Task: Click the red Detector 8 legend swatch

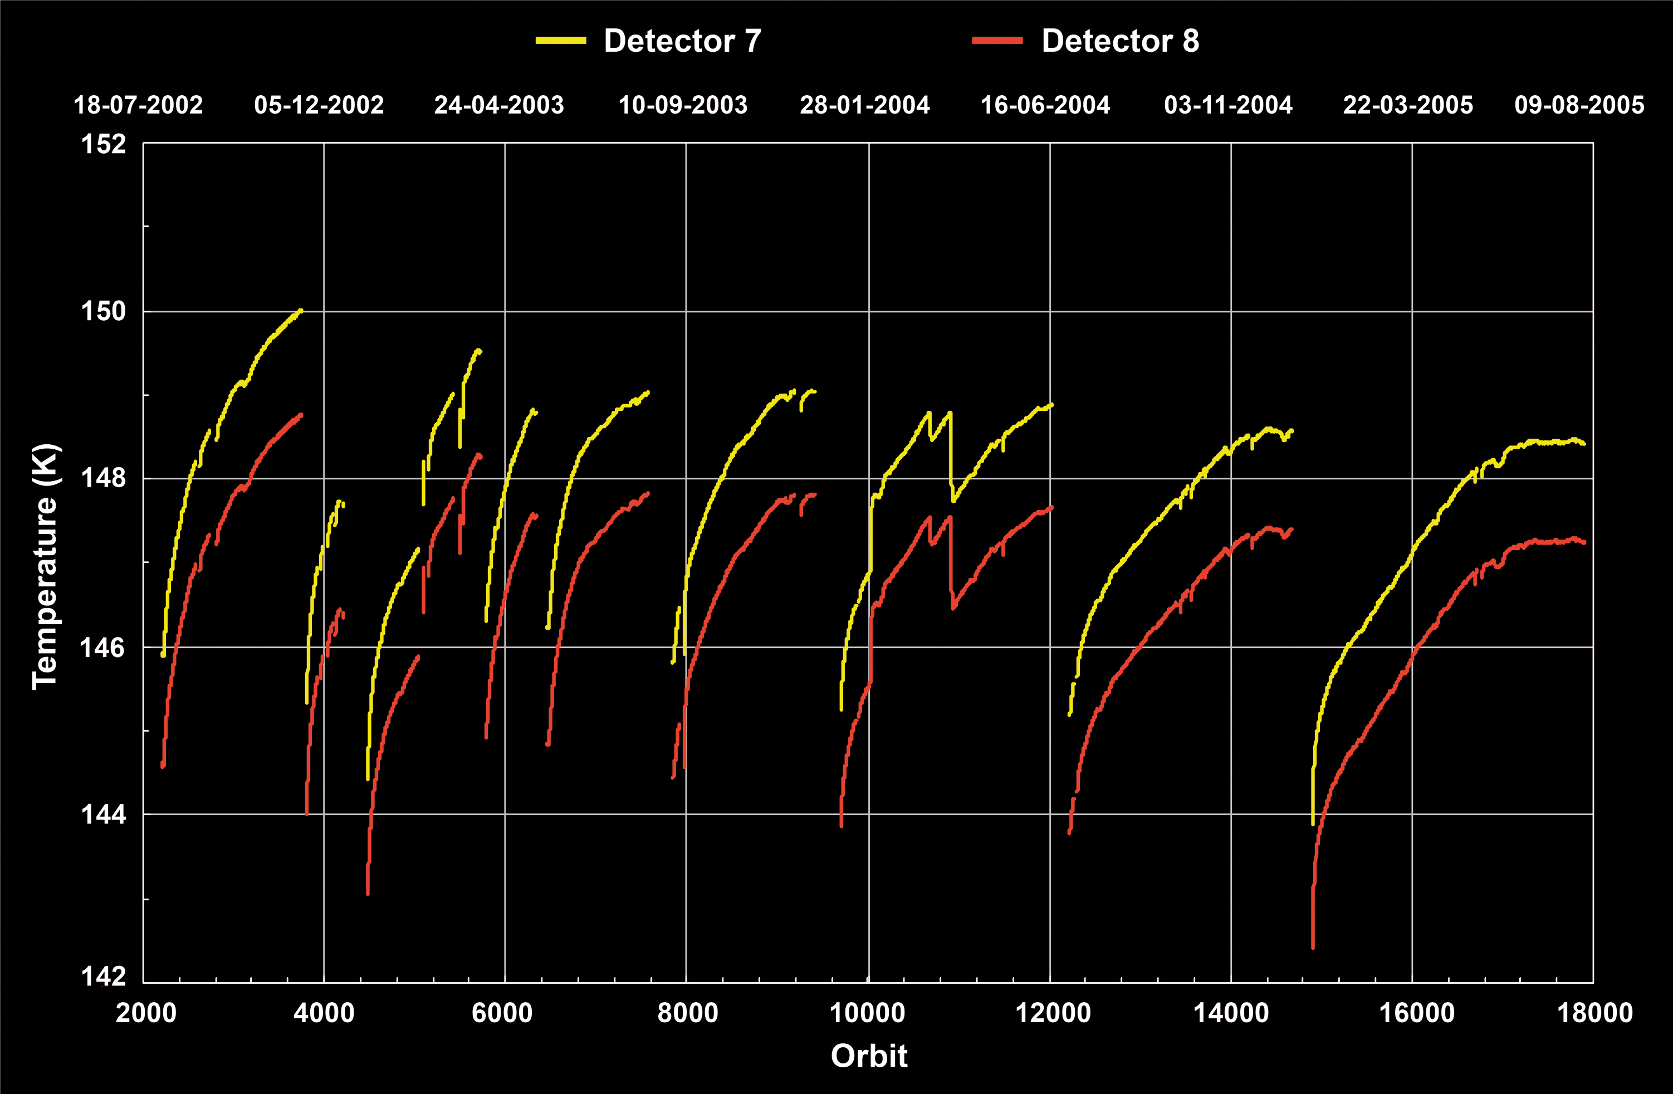Action: click(x=997, y=41)
